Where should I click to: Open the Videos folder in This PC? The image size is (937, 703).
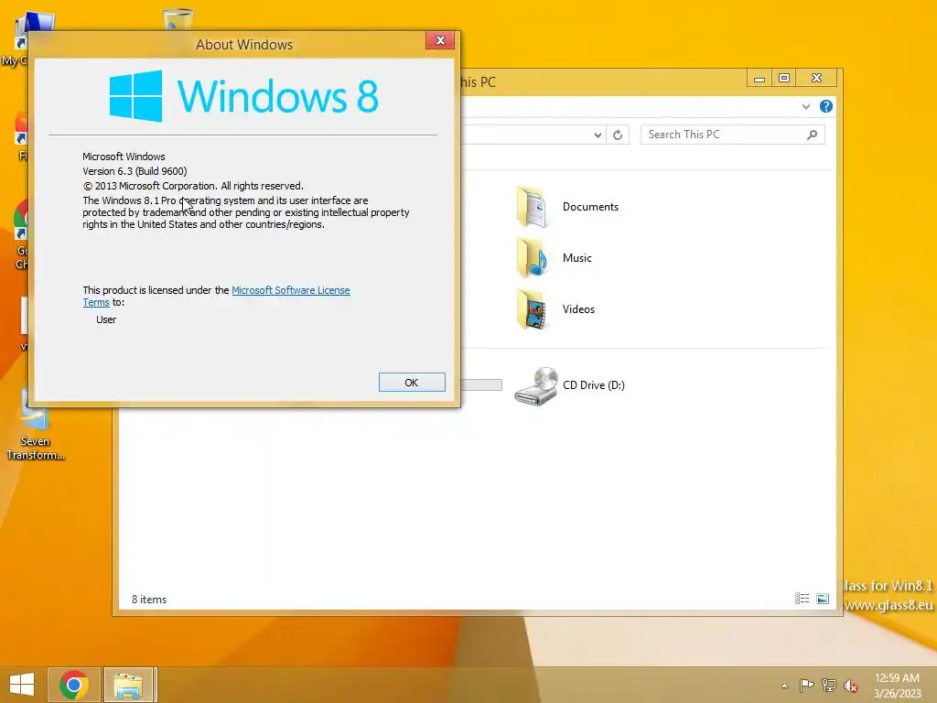tap(555, 309)
